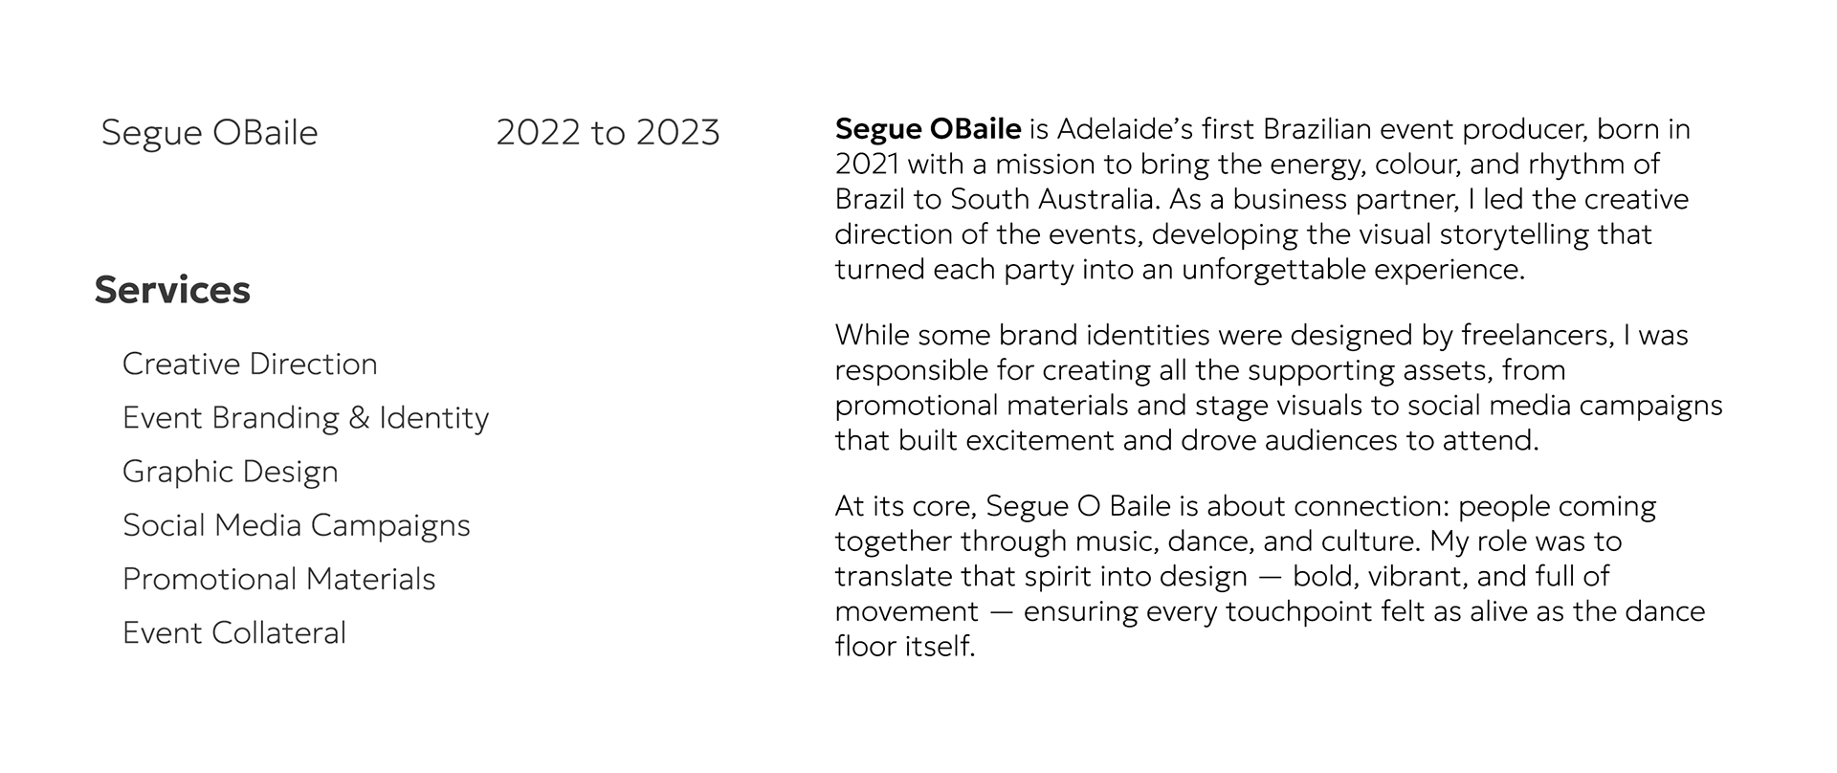Select the Promotional Materials service item
The width and height of the screenshot is (1837, 773).
(278, 579)
